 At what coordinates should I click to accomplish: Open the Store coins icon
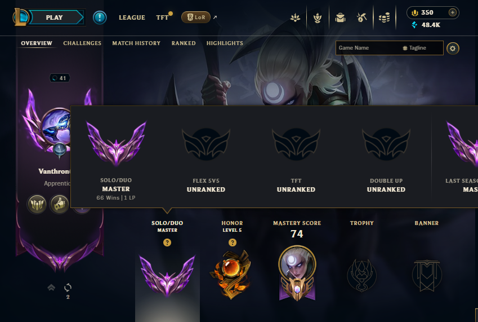point(385,17)
